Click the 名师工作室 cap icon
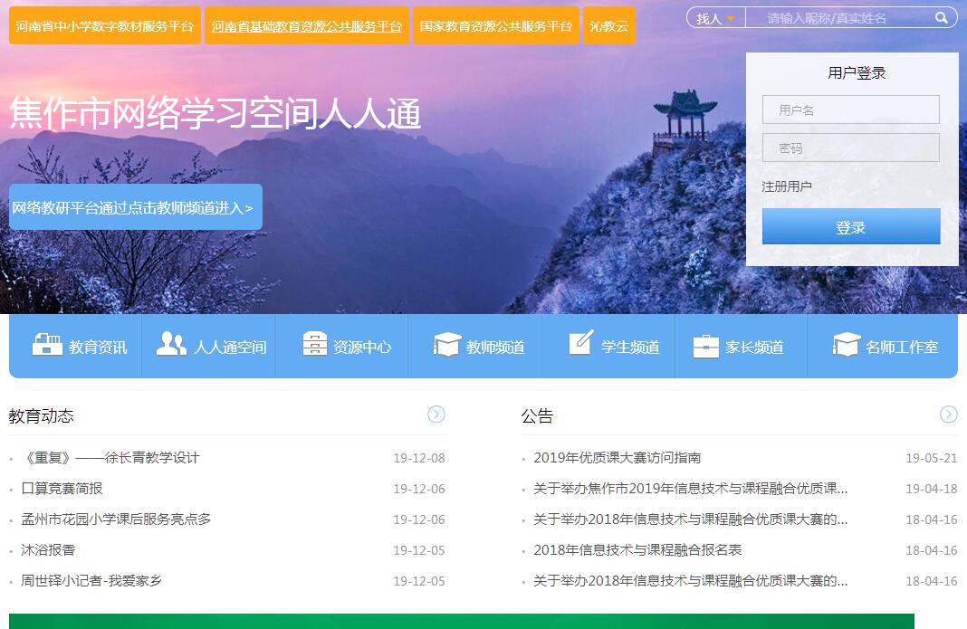Image resolution: width=967 pixels, height=629 pixels. pos(846,345)
